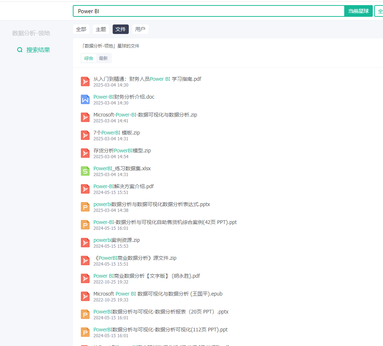The width and height of the screenshot is (383, 346).
Task: Click the 2025-03-04 14:54 timestamp
Action: [111, 157]
